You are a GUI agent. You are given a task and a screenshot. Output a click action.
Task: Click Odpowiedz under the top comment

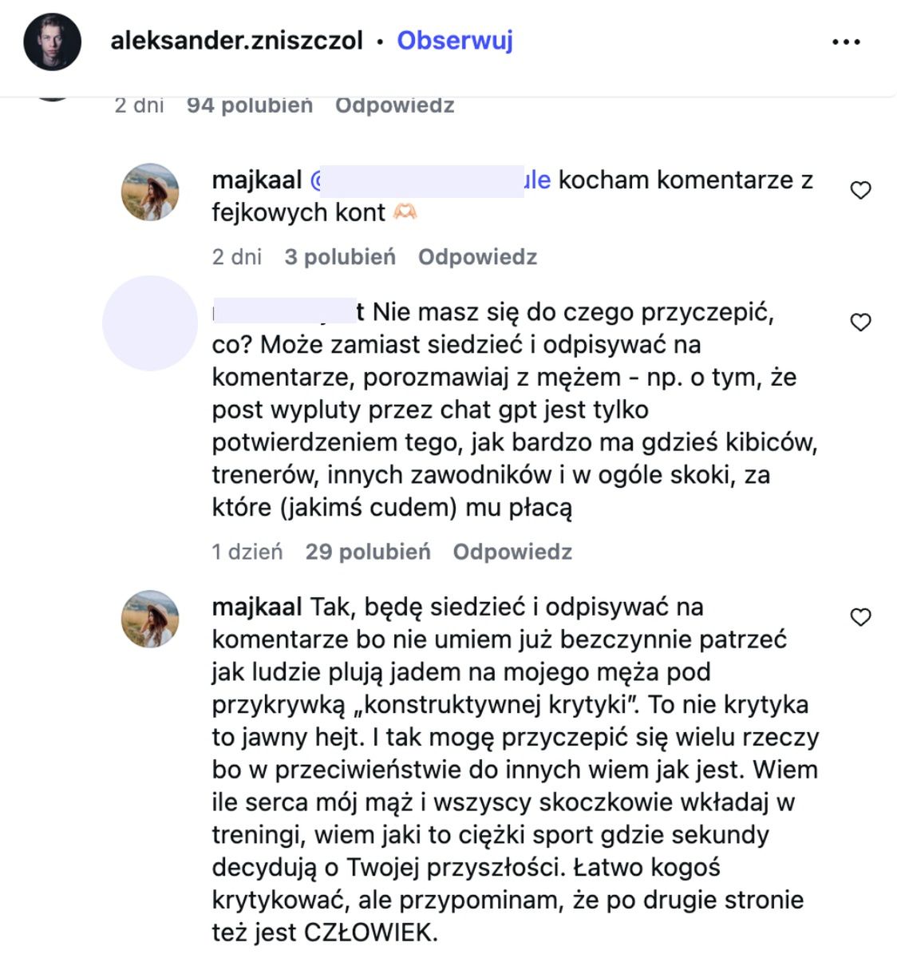click(395, 104)
